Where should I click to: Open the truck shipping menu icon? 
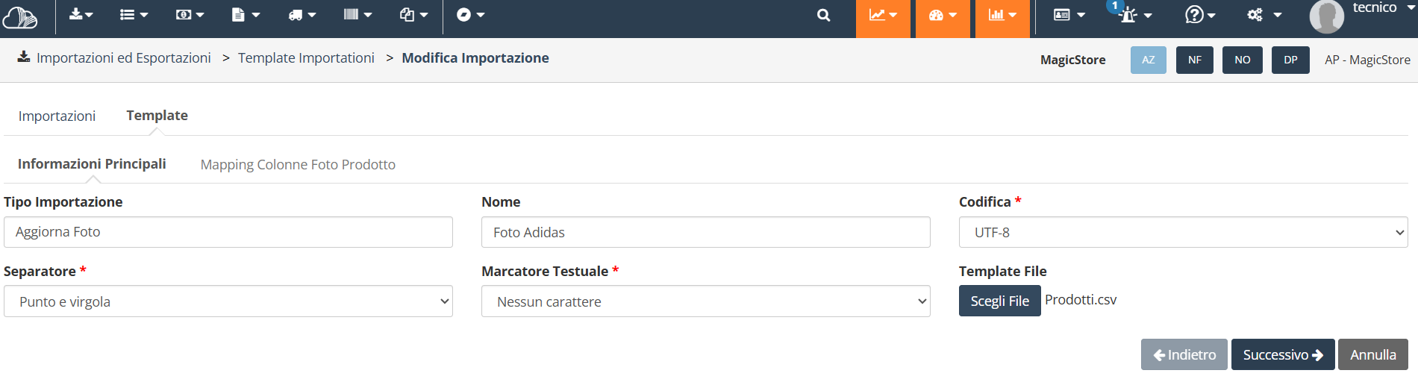[x=302, y=15]
